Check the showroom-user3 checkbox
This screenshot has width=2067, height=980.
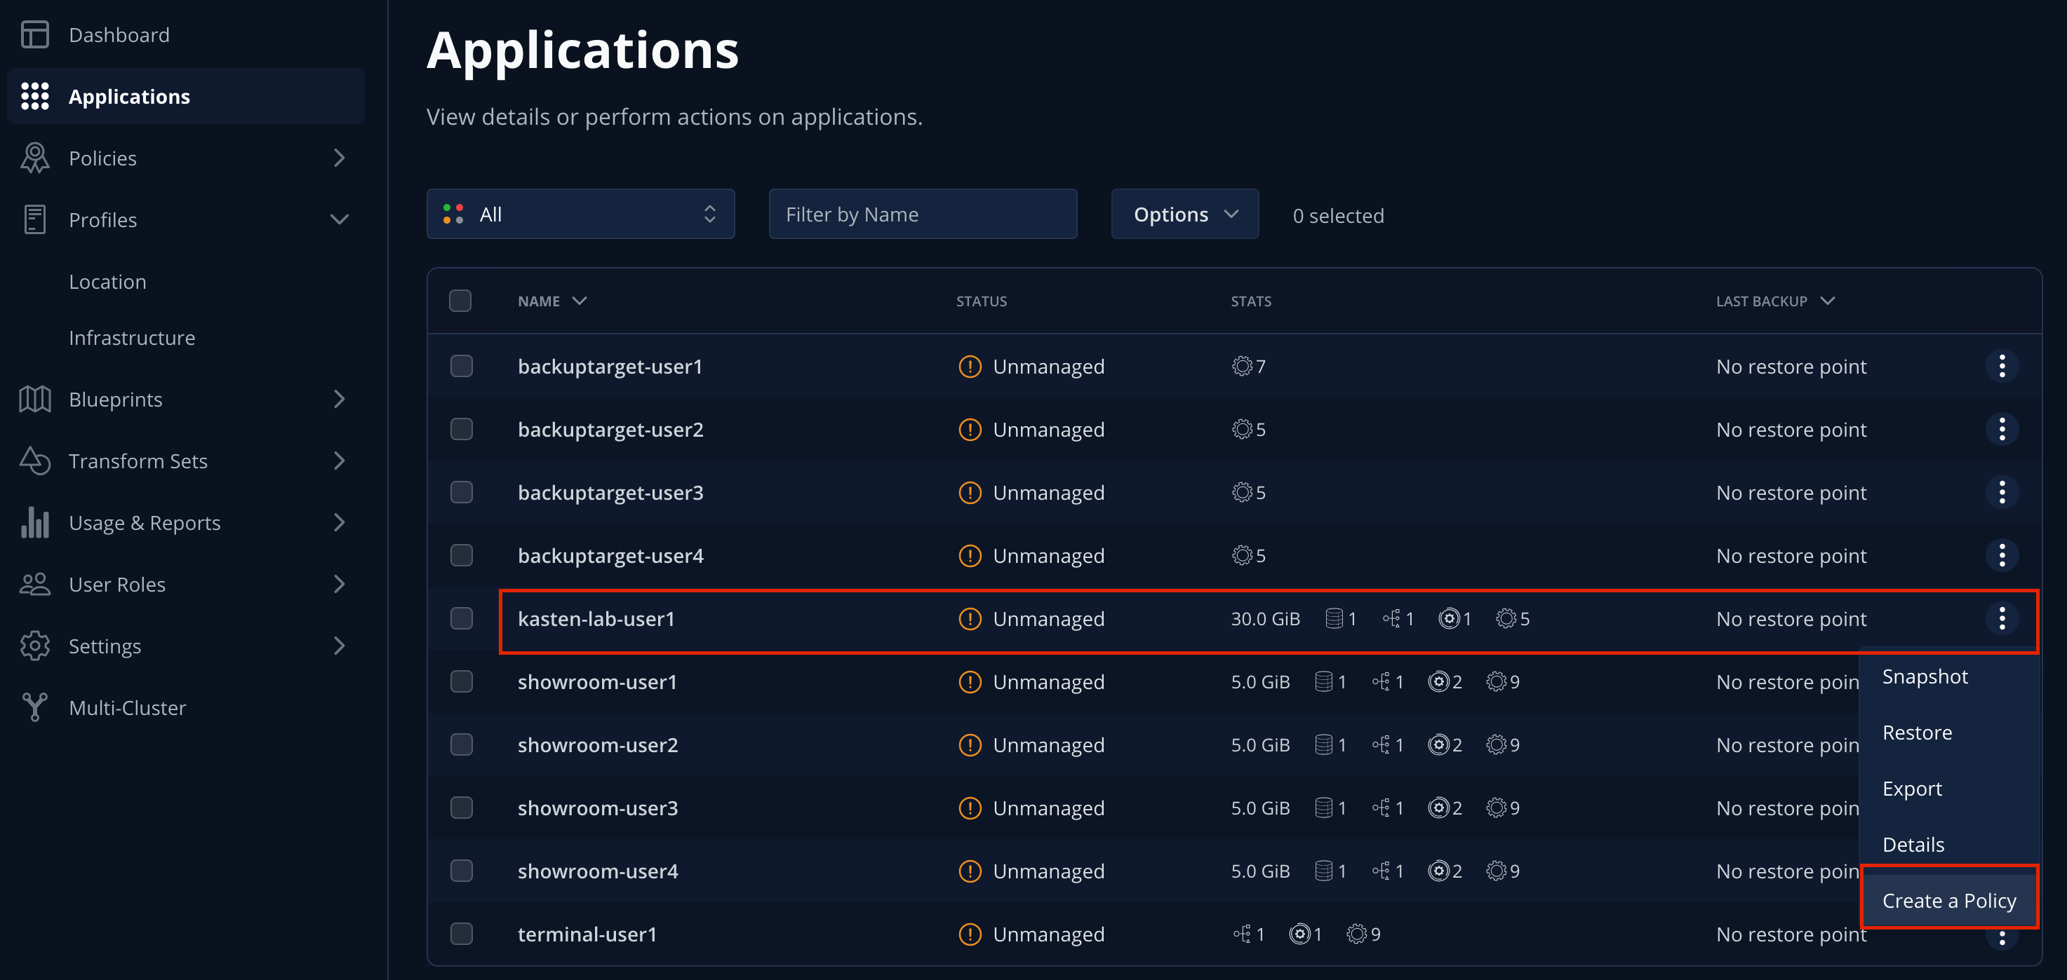pos(462,808)
